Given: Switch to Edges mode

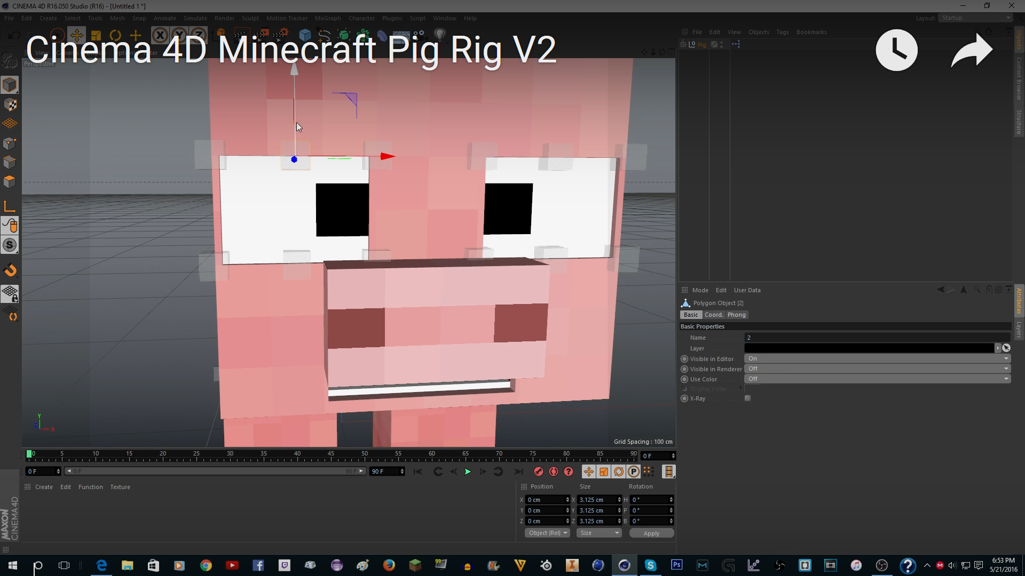Looking at the screenshot, I should [x=10, y=162].
